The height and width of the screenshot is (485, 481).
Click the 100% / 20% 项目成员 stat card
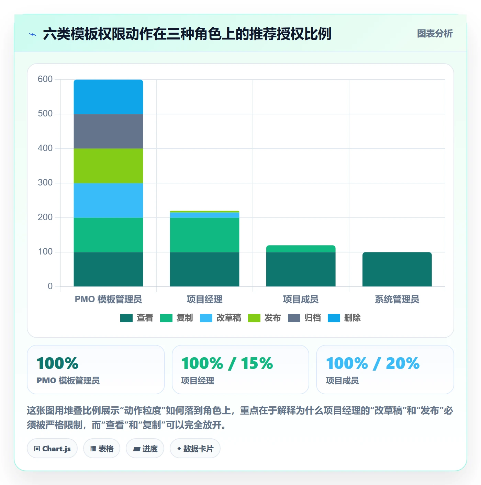[x=385, y=370]
